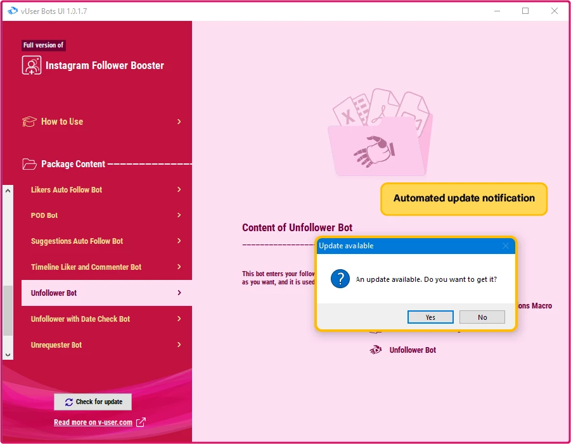Expand Unfollower with Date Check Bot arrow
571x444 pixels.
pos(179,319)
